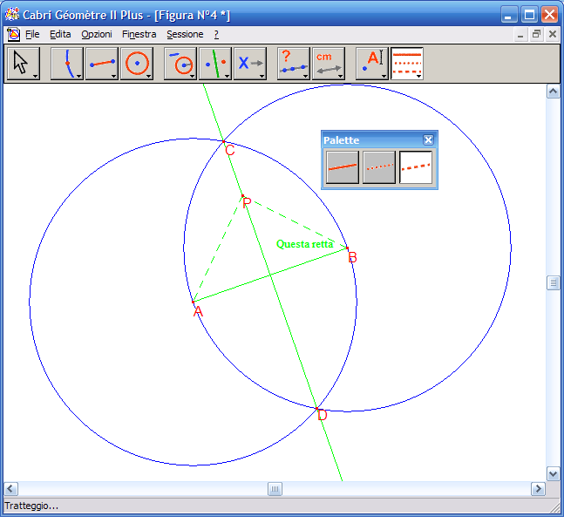This screenshot has height=523, width=564.
Task: Click the vertical scrollbar thumb
Action: point(553,282)
